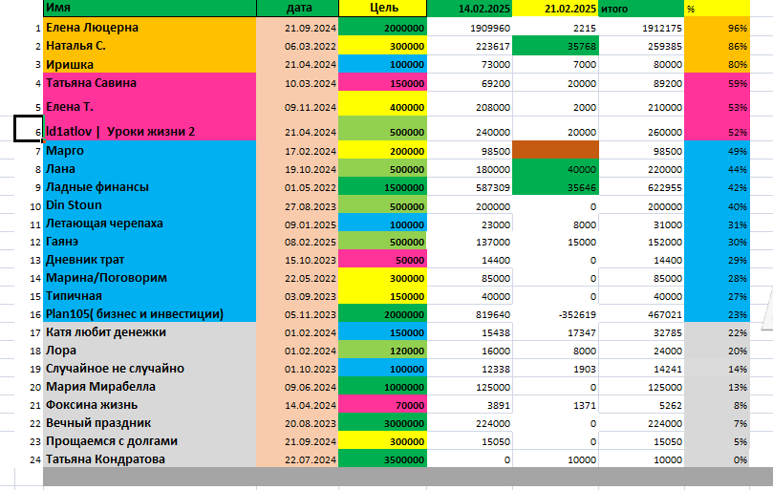773x490 pixels.
Task: Click the goal cell '1500000'
Action: tap(383, 187)
